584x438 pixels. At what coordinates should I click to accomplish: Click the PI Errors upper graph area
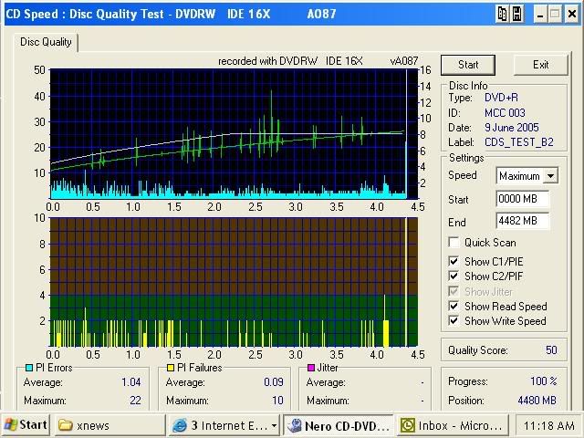click(234, 134)
